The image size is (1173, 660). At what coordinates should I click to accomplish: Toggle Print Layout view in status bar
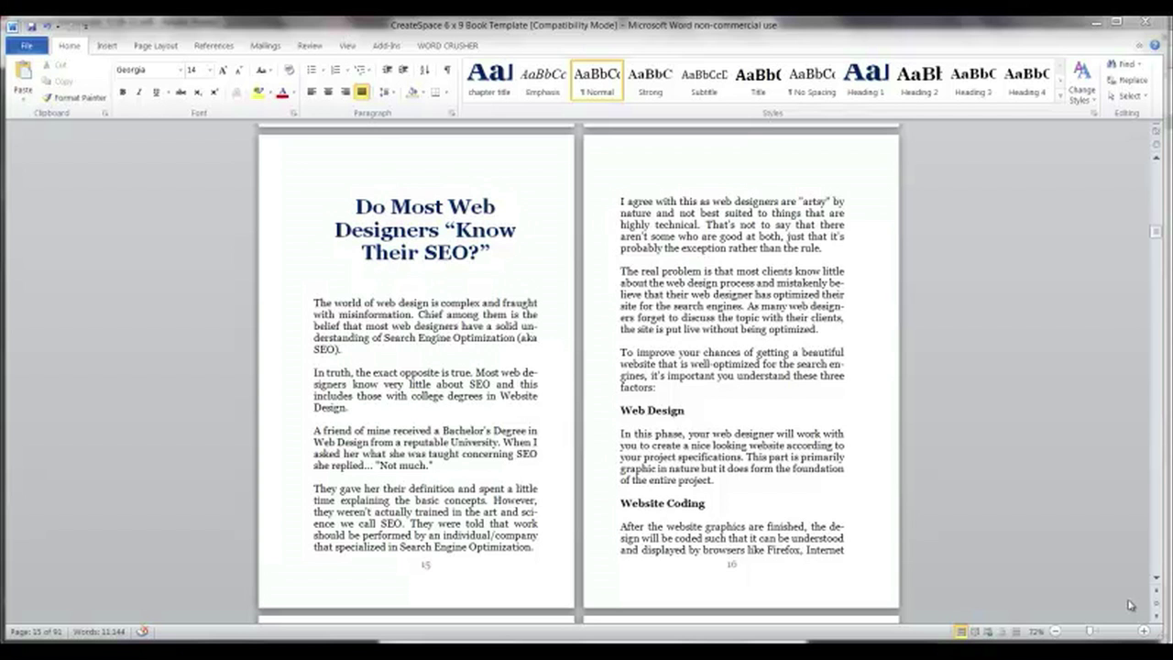[x=961, y=632]
